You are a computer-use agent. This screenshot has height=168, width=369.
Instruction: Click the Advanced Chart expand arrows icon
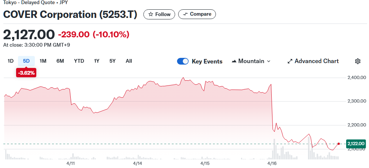290,61
